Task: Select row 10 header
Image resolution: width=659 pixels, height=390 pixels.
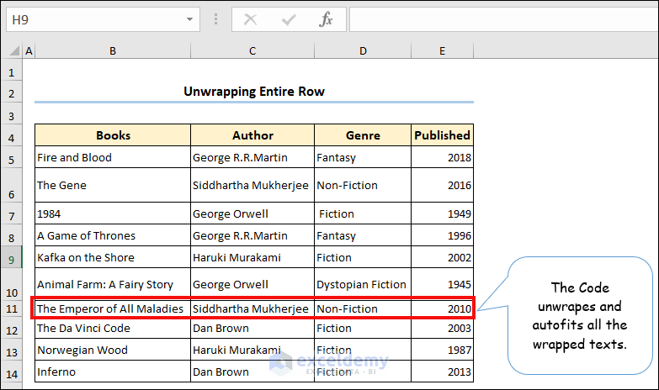Action: point(11,284)
